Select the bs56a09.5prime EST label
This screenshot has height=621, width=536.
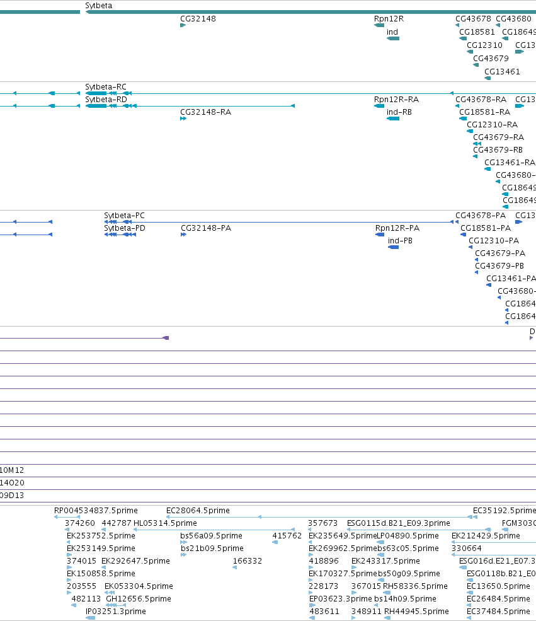point(211,536)
